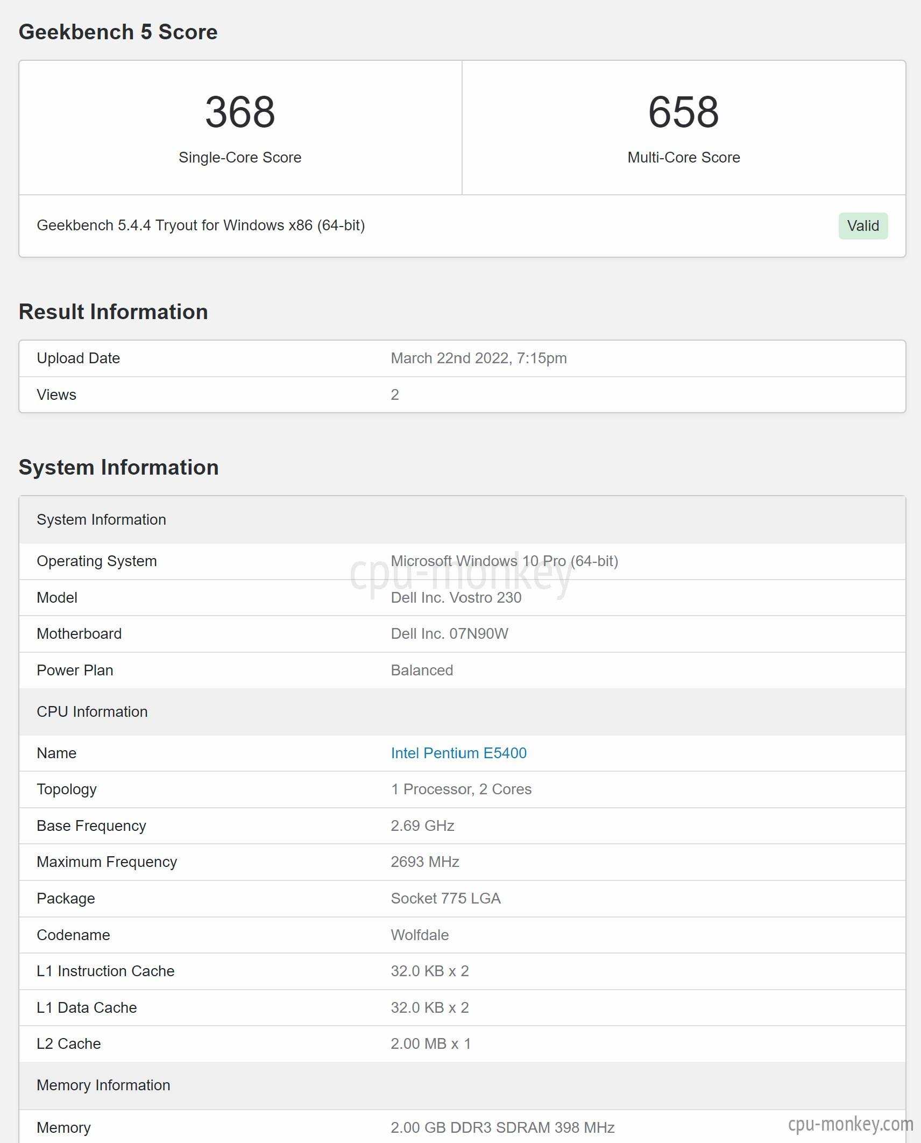Screen dimensions: 921x1143
Task: Click the Socket 775 LGA package value
Action: pyautogui.click(x=445, y=898)
